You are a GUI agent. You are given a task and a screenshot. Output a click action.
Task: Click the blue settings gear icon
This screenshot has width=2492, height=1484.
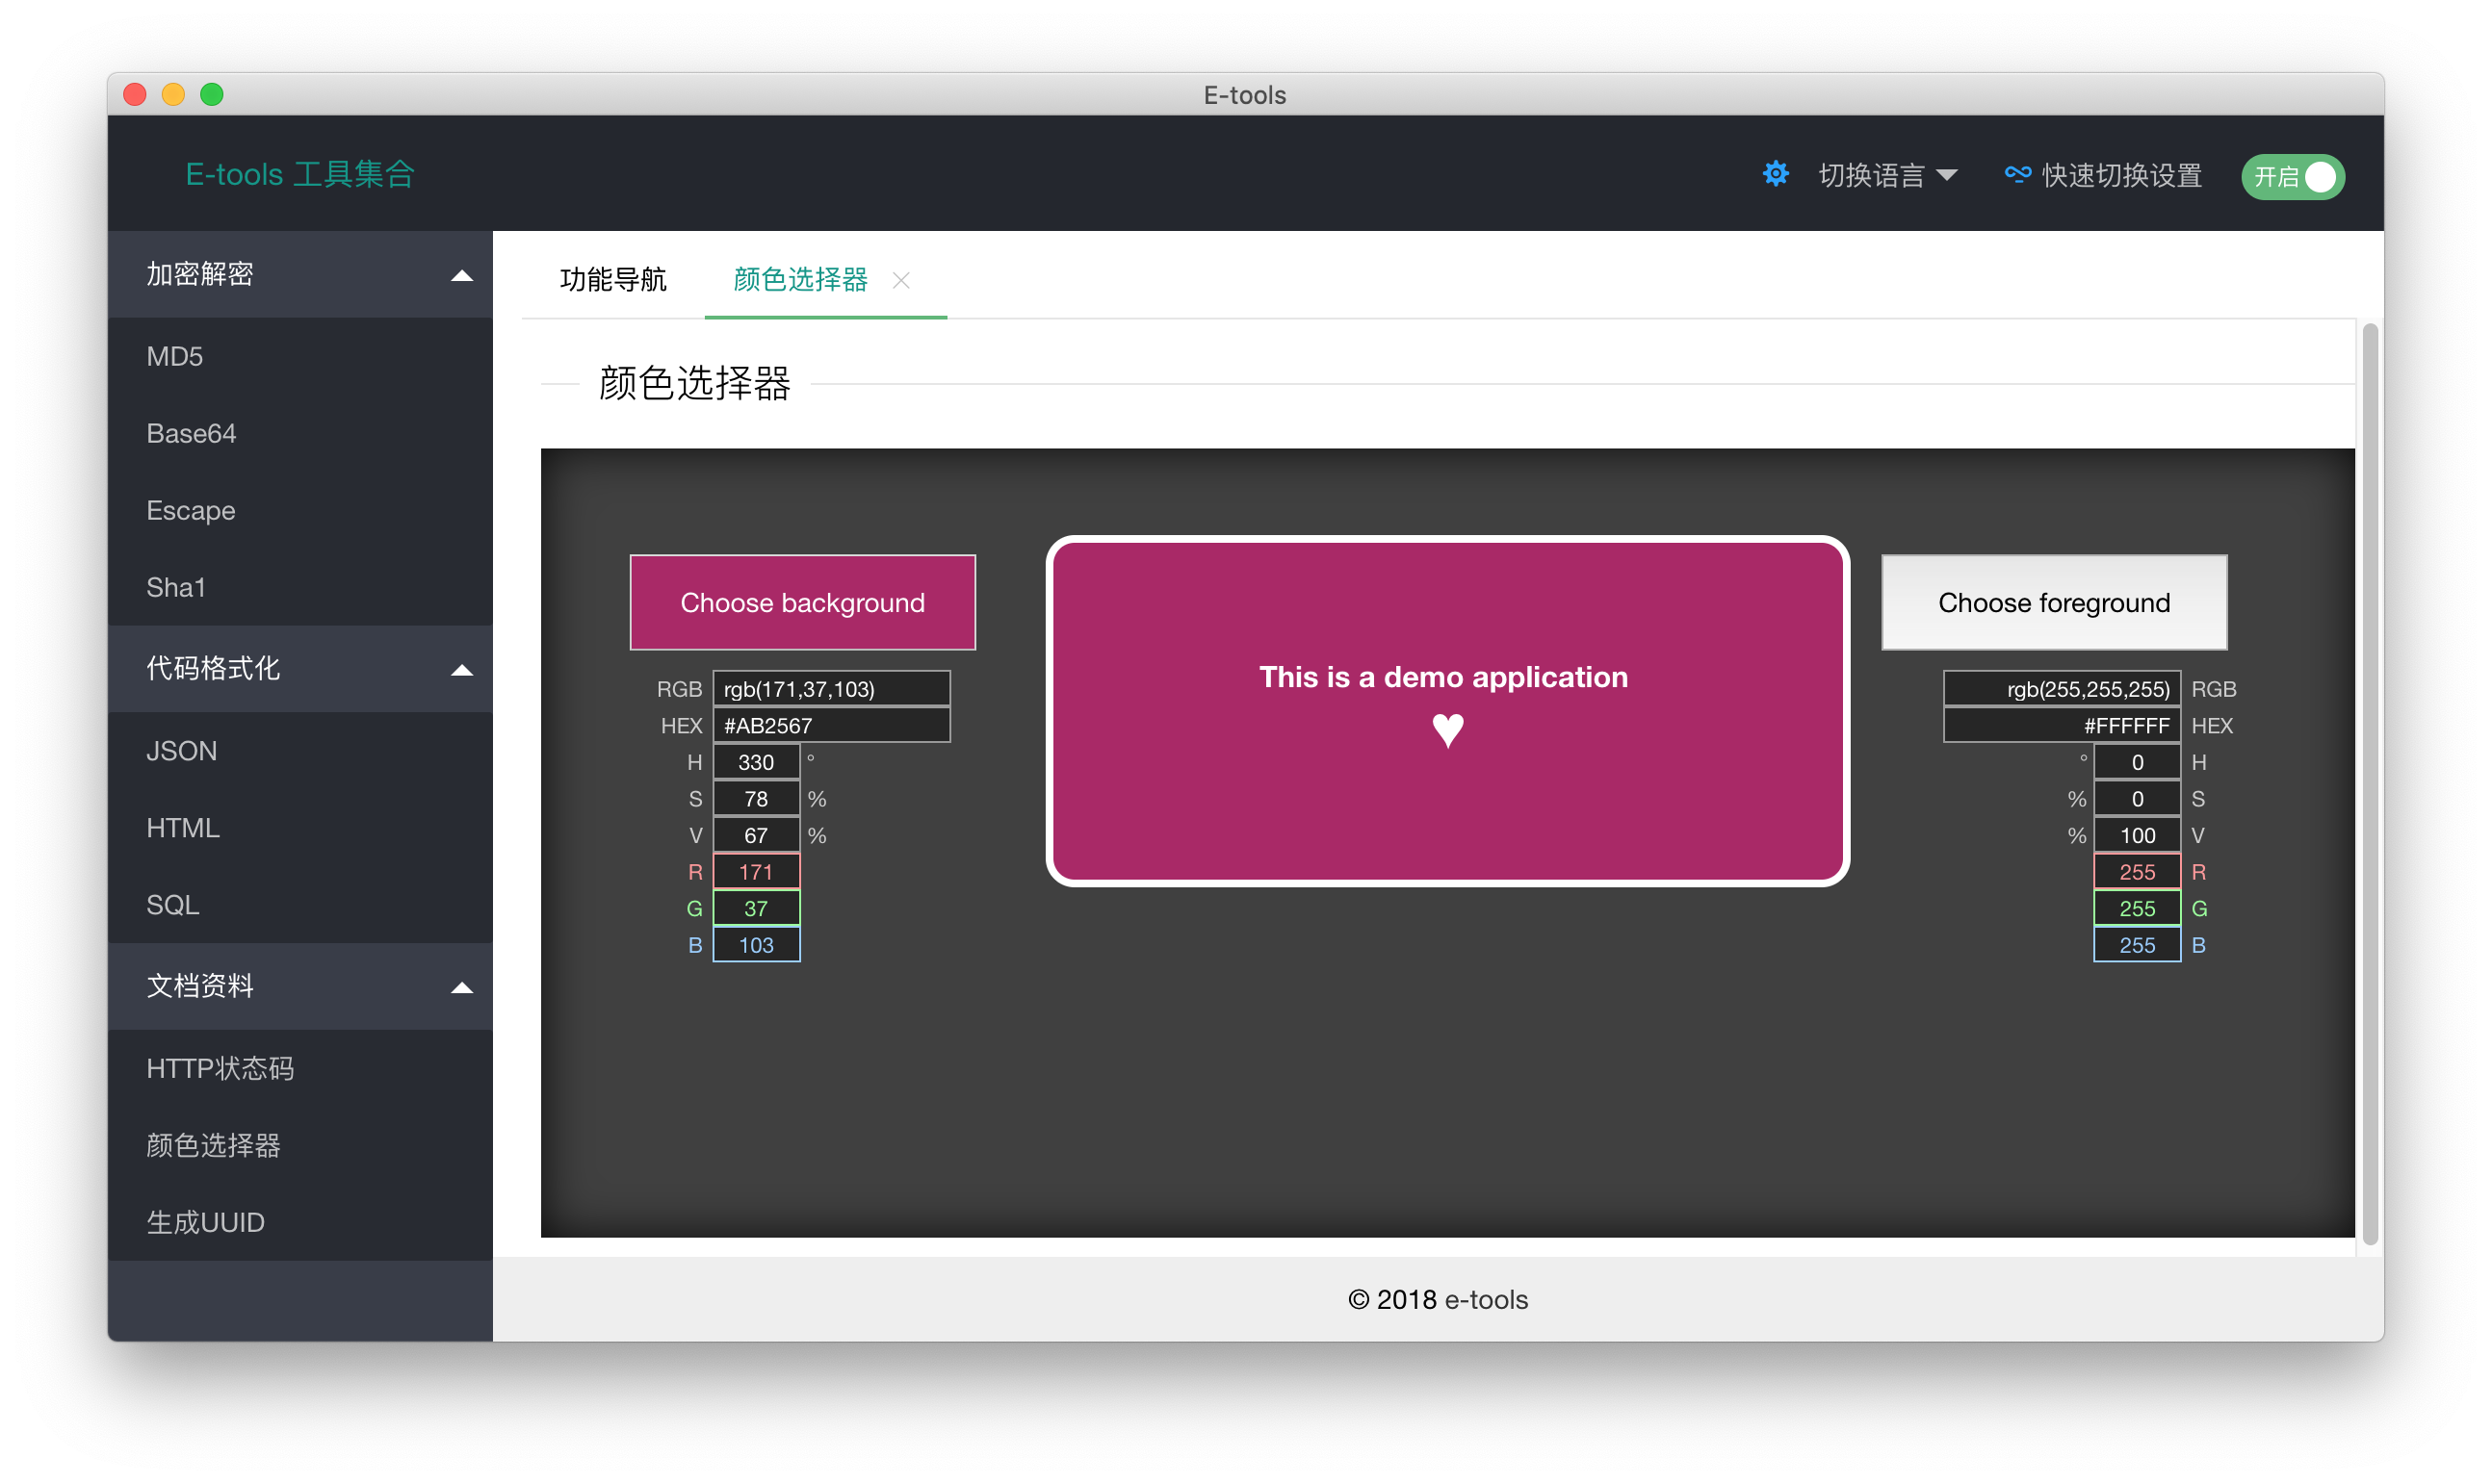click(1776, 175)
